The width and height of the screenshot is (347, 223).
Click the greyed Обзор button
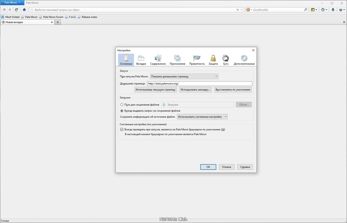(x=244, y=105)
